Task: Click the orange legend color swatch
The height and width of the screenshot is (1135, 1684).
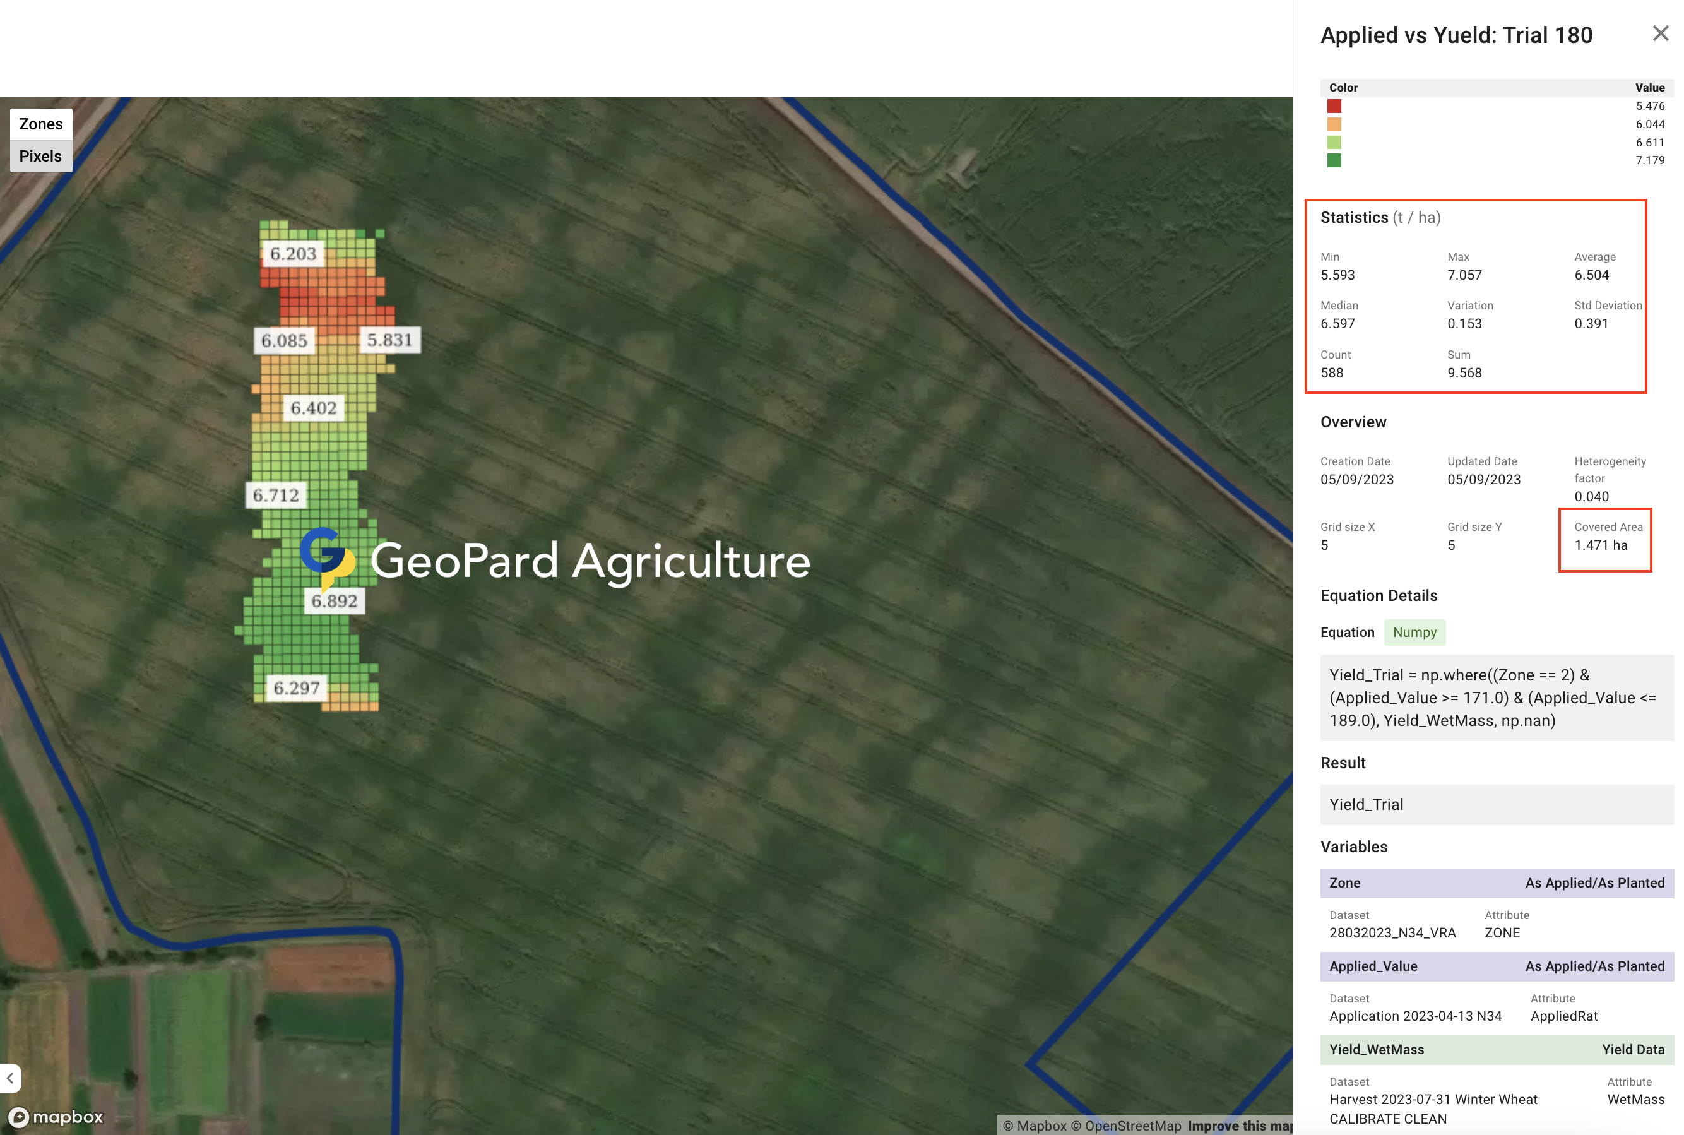Action: [x=1334, y=124]
